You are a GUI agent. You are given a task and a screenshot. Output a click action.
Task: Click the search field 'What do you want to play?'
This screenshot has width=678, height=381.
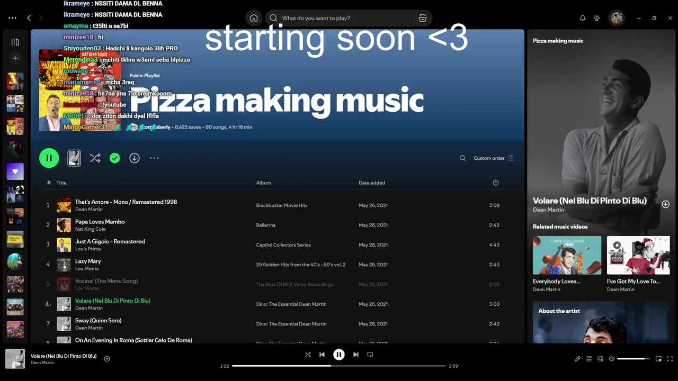(339, 18)
